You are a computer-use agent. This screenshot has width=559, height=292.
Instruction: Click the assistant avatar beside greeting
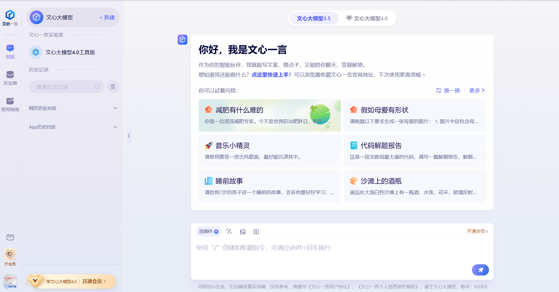(x=182, y=39)
